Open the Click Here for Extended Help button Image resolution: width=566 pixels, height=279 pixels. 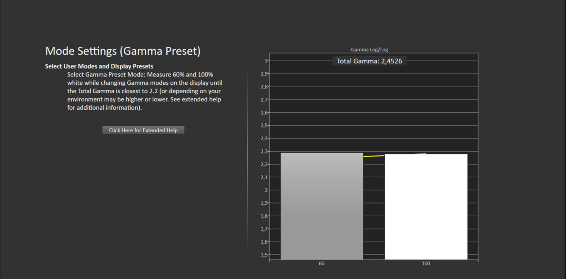pos(143,130)
